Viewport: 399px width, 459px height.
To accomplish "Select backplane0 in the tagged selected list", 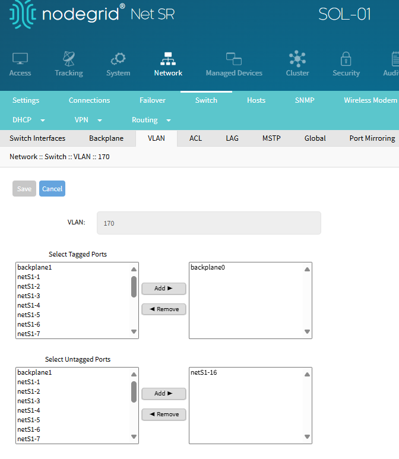I will [x=208, y=268].
